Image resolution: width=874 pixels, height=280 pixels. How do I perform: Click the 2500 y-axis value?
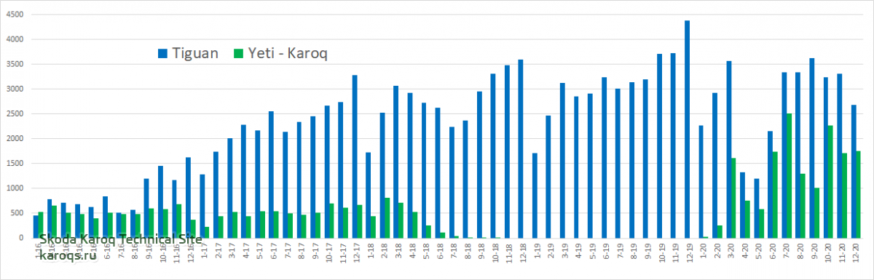(x=14, y=113)
